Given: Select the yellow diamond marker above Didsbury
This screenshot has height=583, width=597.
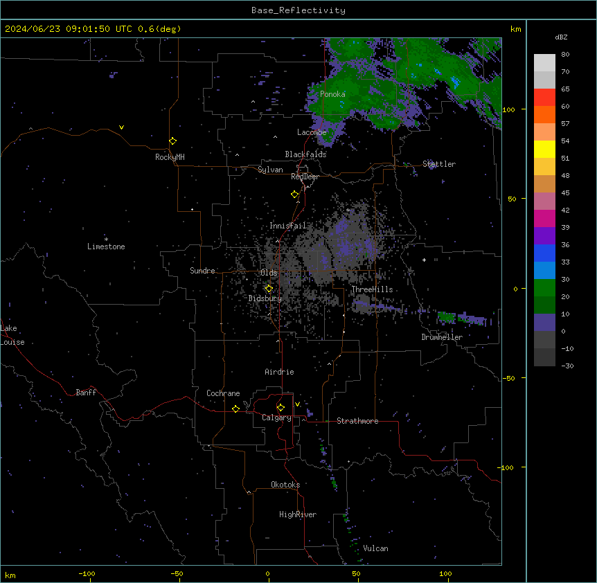Looking at the screenshot, I should pos(269,289).
